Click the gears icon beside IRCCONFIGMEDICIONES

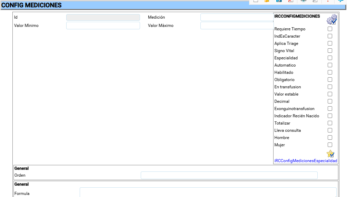[x=332, y=19]
